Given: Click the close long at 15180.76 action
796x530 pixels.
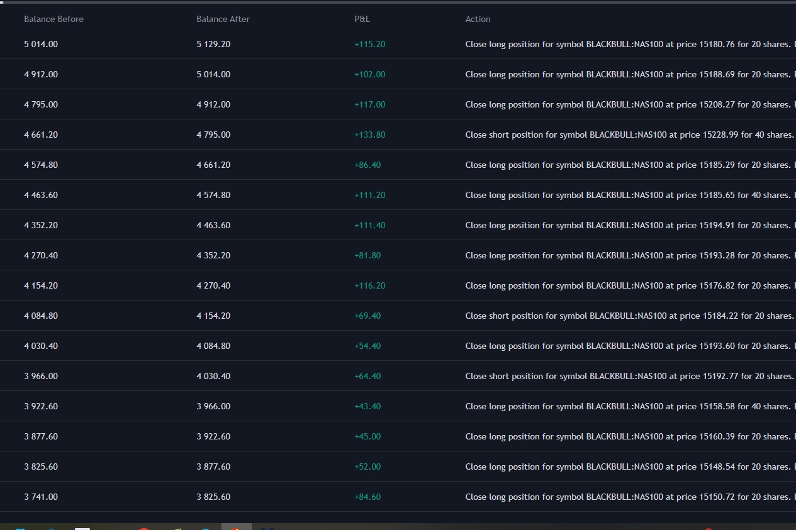Looking at the screenshot, I should click(x=627, y=44).
